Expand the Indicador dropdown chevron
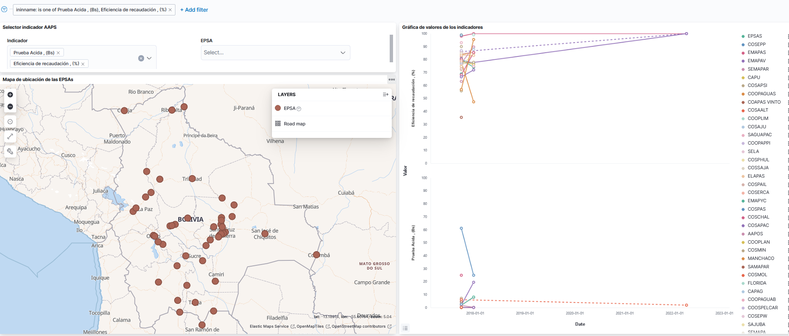The width and height of the screenshot is (789, 336). [x=149, y=58]
